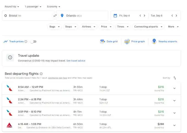Open the Economy class dropdown
Screen dimensions: 187x133
point(54,7)
